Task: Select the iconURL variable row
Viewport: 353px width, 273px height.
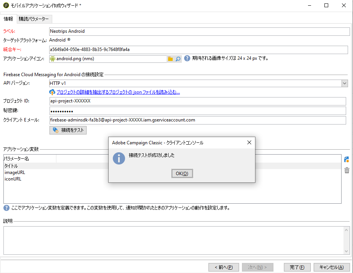Action: pos(172,179)
